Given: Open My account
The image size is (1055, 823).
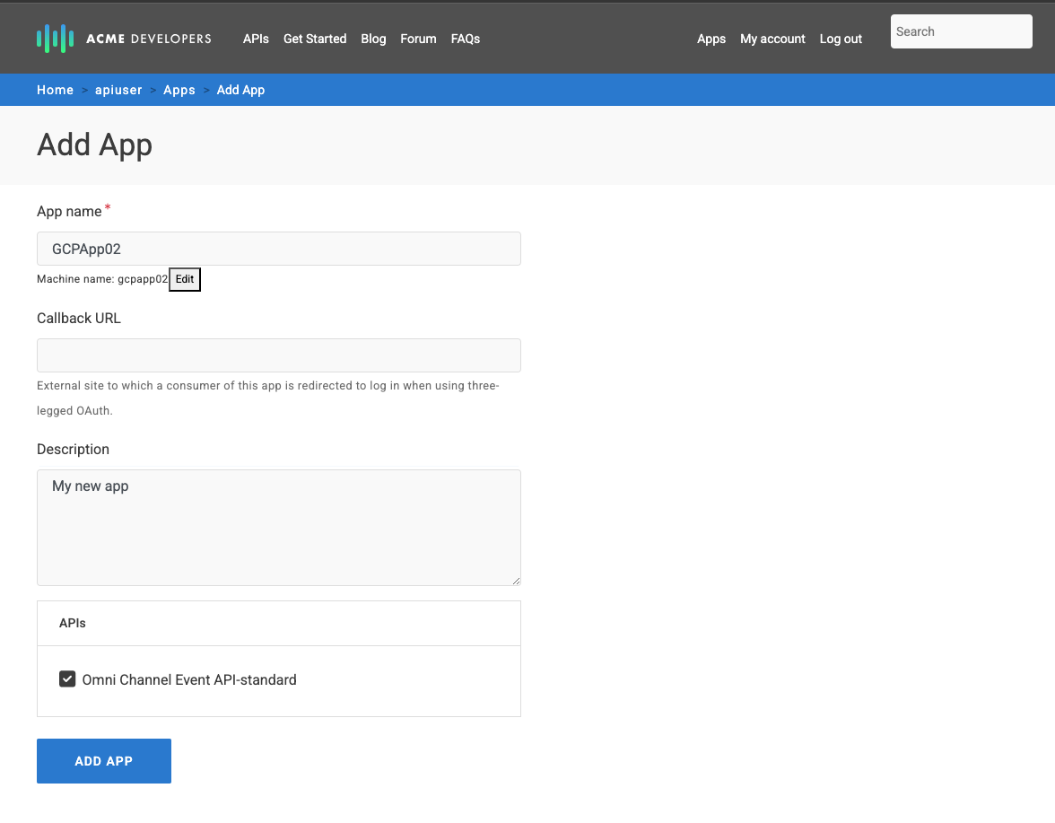Looking at the screenshot, I should [x=772, y=39].
